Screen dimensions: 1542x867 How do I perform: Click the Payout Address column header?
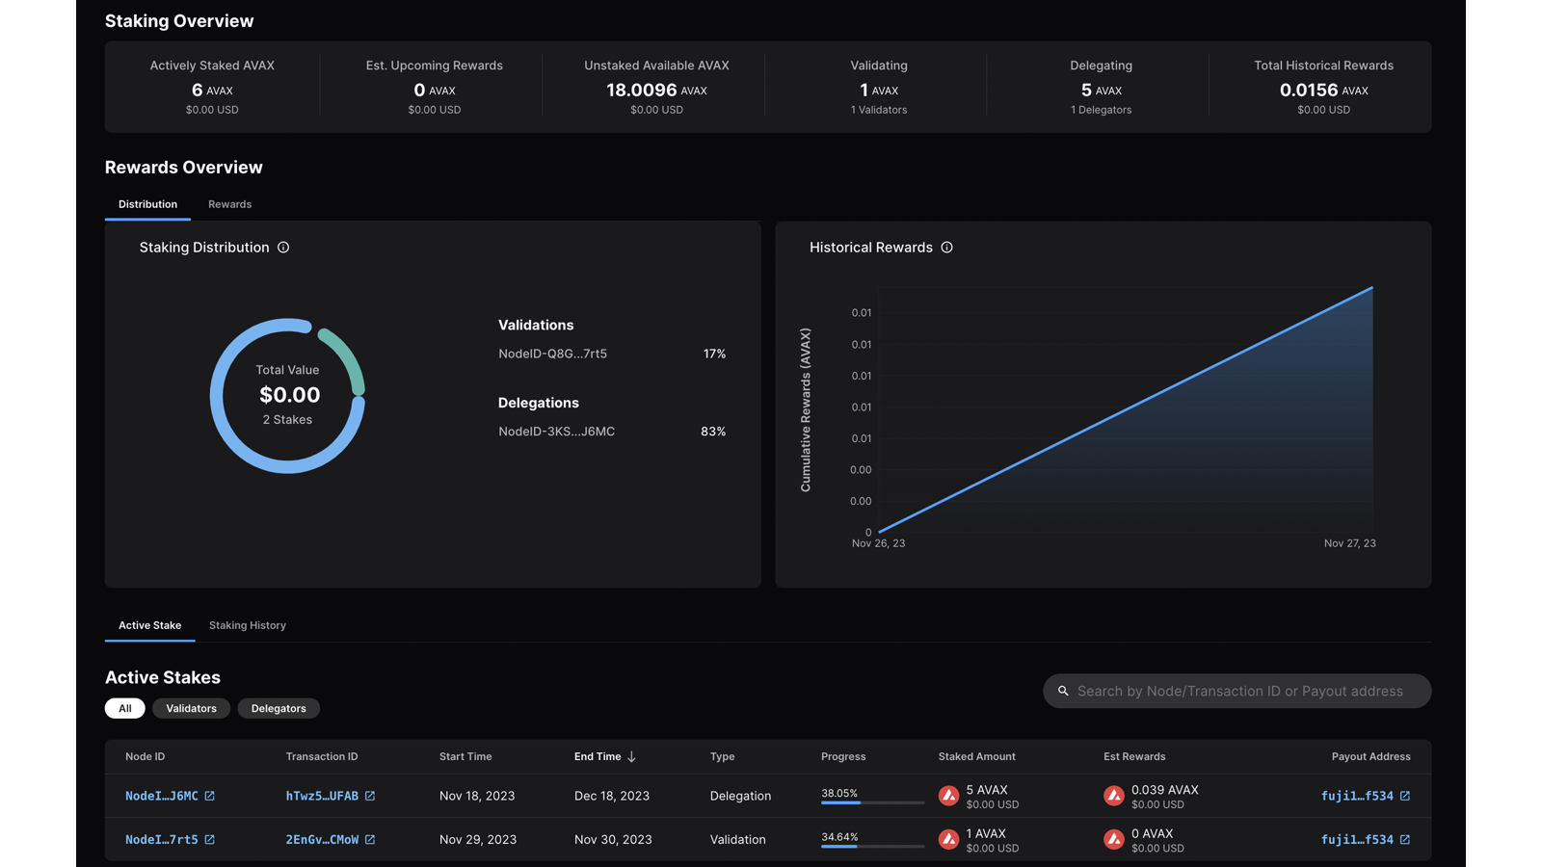coord(1370,757)
